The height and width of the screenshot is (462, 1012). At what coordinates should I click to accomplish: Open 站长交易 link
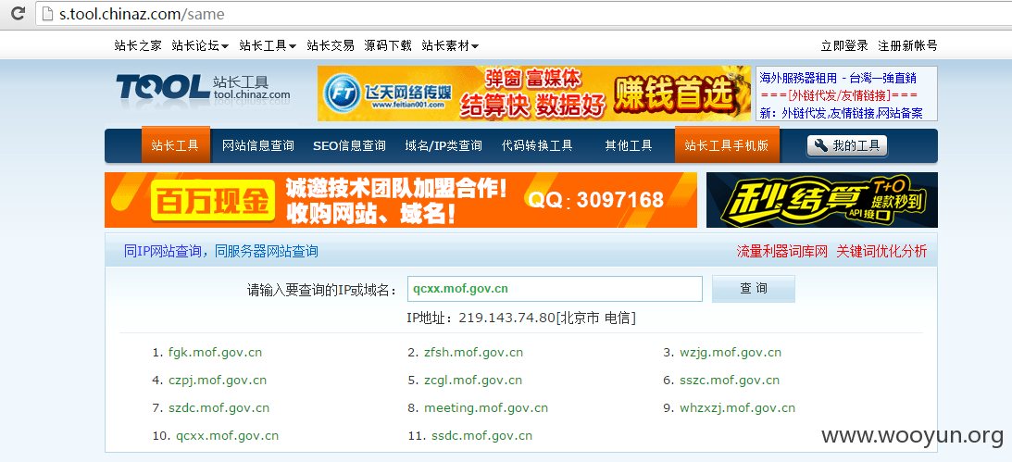click(331, 45)
